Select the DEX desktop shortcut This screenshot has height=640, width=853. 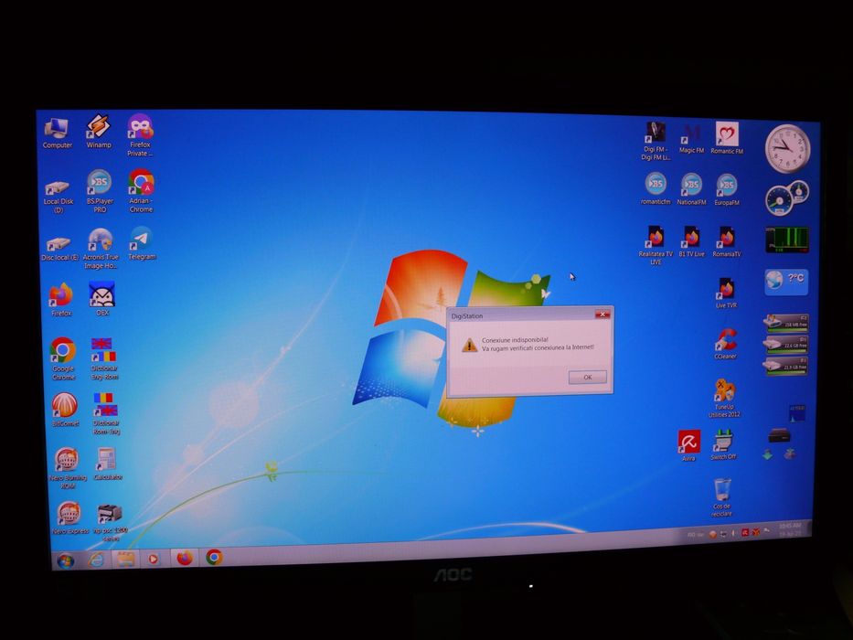click(x=102, y=298)
